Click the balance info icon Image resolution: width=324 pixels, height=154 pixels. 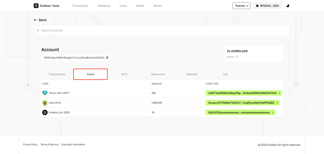237,57
